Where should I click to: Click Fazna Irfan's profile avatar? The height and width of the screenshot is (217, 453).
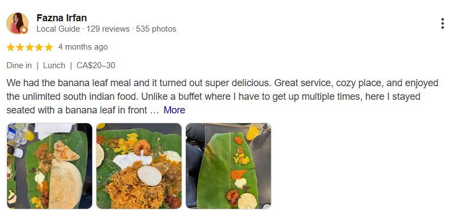17,23
